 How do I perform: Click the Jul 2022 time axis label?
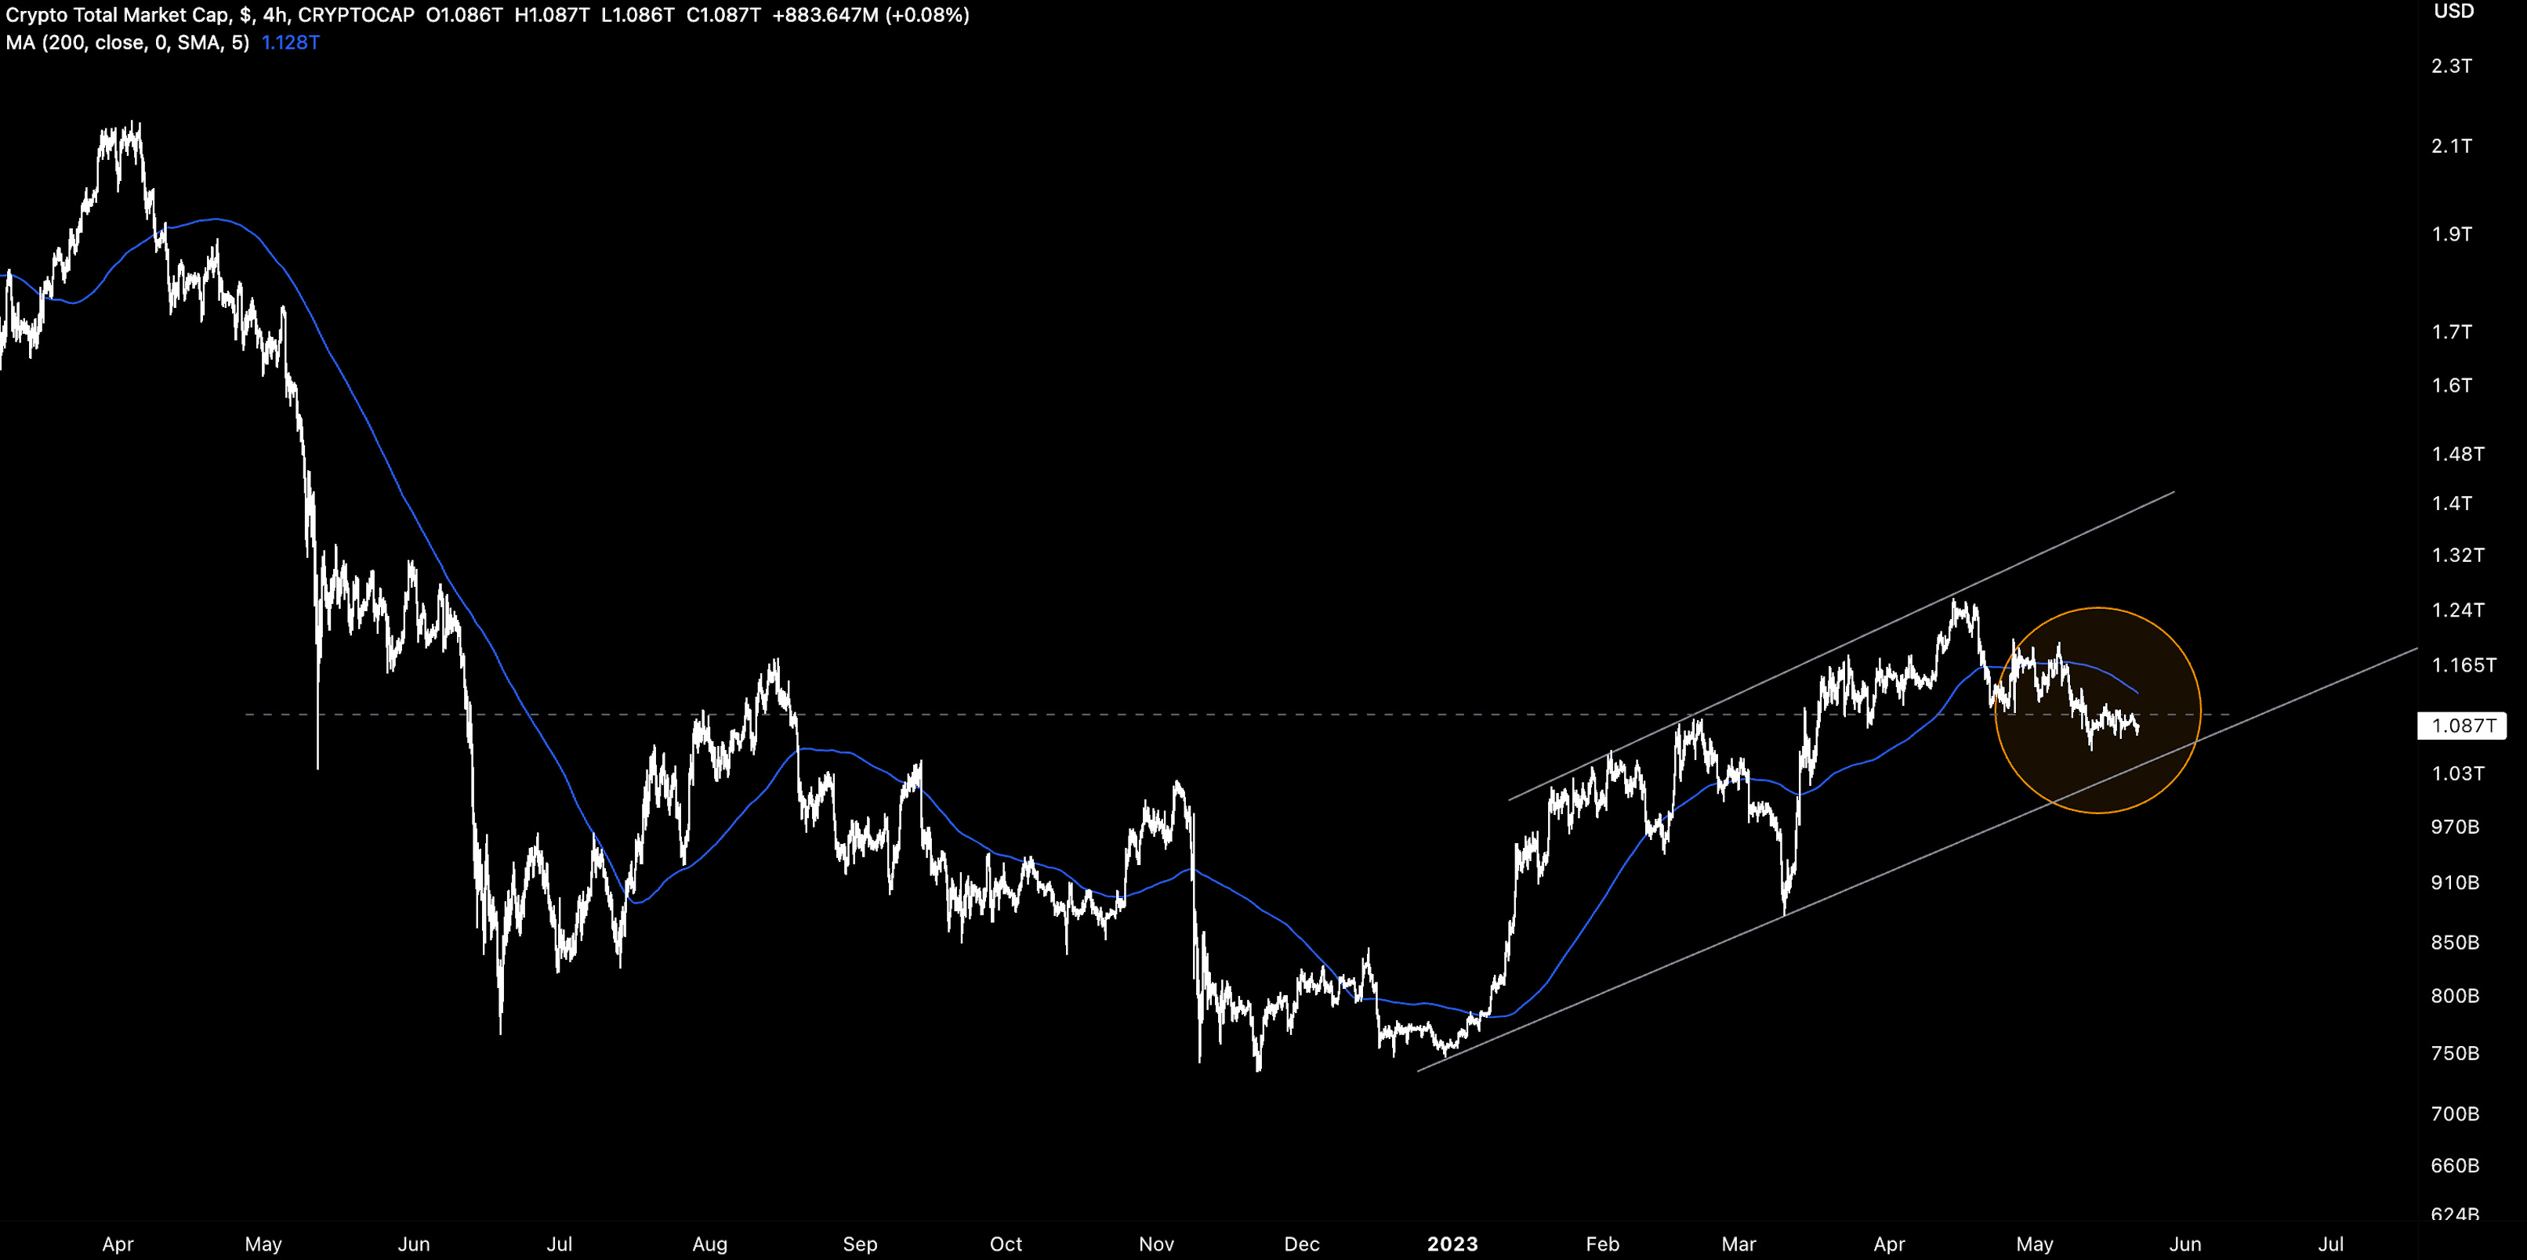[559, 1244]
